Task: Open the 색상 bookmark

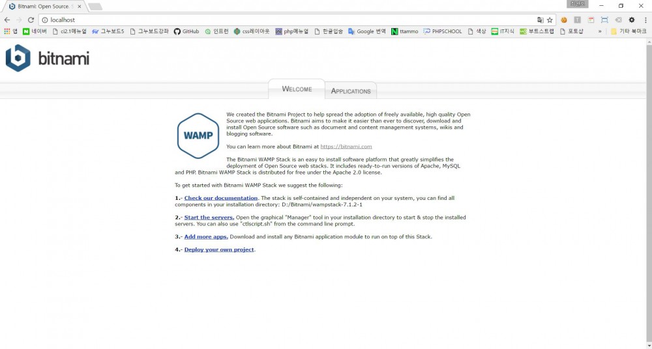Action: [x=477, y=31]
